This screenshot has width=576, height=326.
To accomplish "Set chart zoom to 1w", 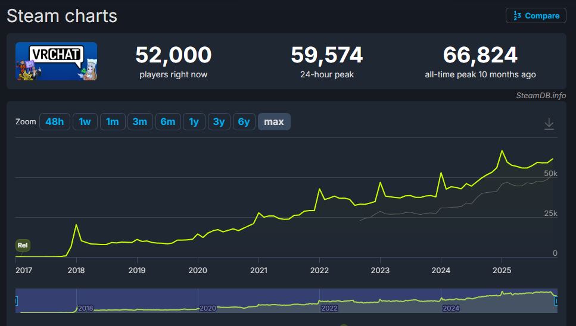I will (85, 122).
